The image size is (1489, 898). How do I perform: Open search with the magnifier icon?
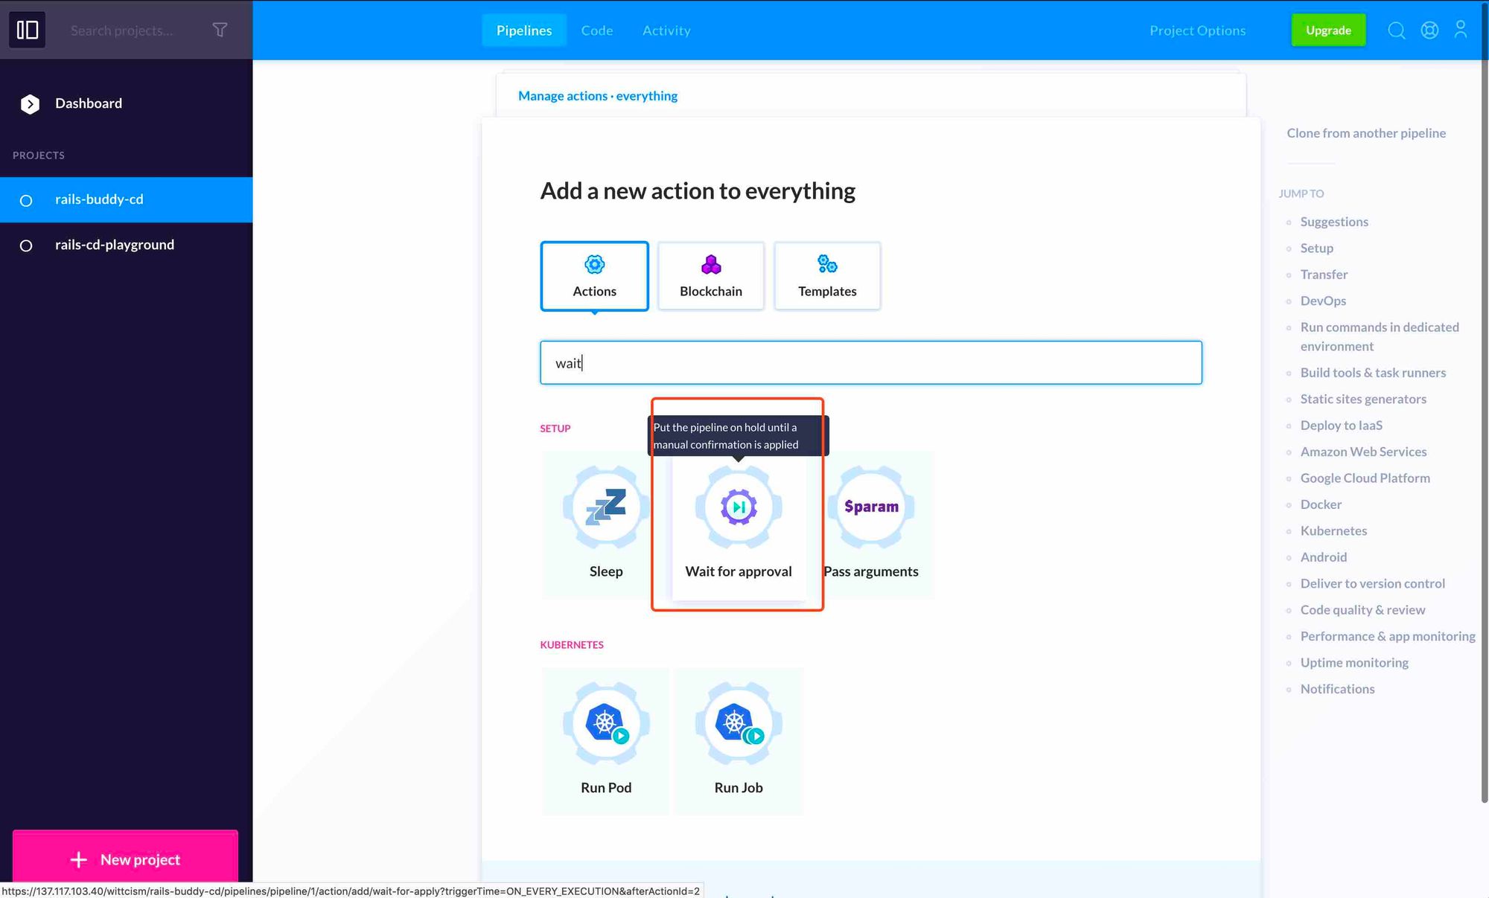(x=1397, y=30)
